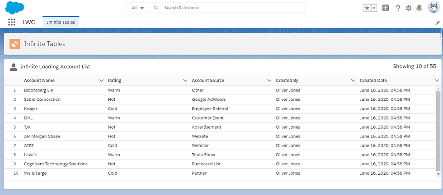Image resolution: width=443 pixels, height=195 pixels.
Task: Click the Infinite Loading Account List title
Action: (x=55, y=67)
